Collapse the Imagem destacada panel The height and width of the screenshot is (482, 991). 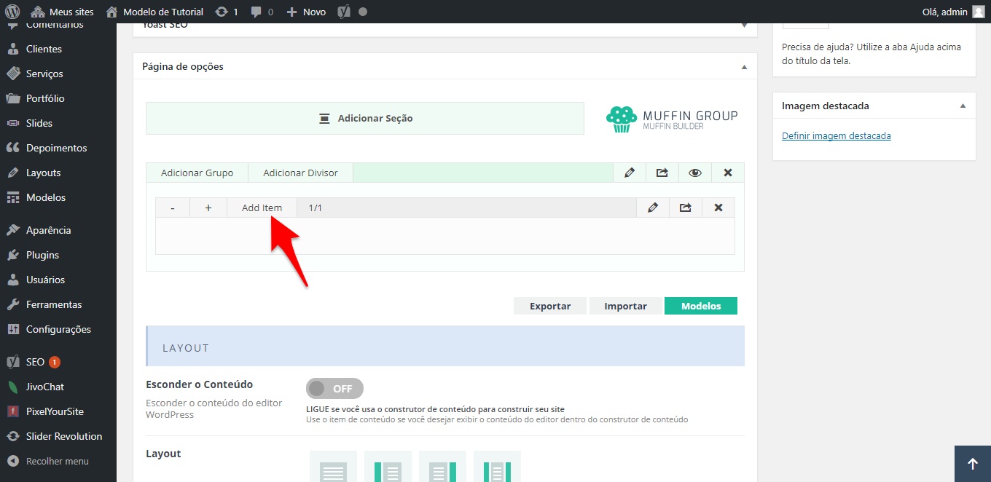click(x=963, y=106)
